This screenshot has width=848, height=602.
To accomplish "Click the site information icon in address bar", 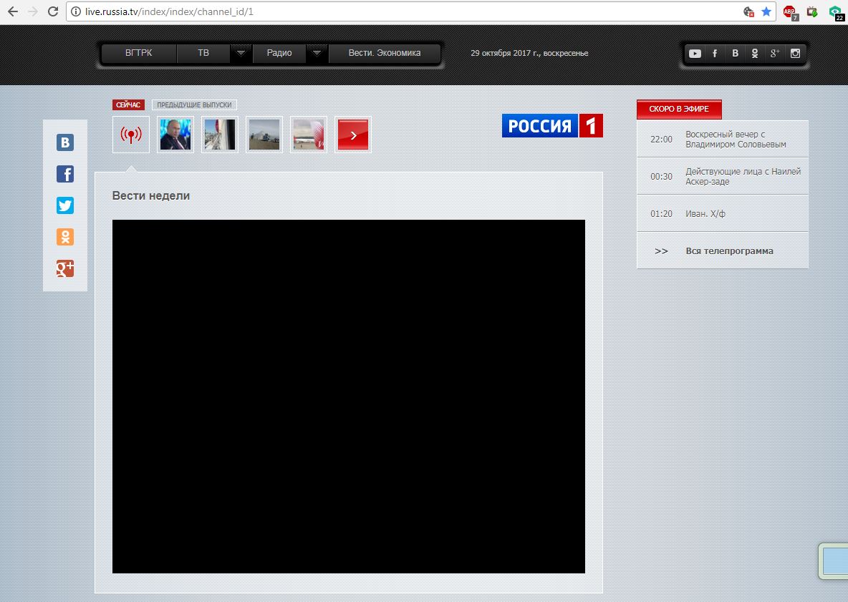I will (76, 11).
